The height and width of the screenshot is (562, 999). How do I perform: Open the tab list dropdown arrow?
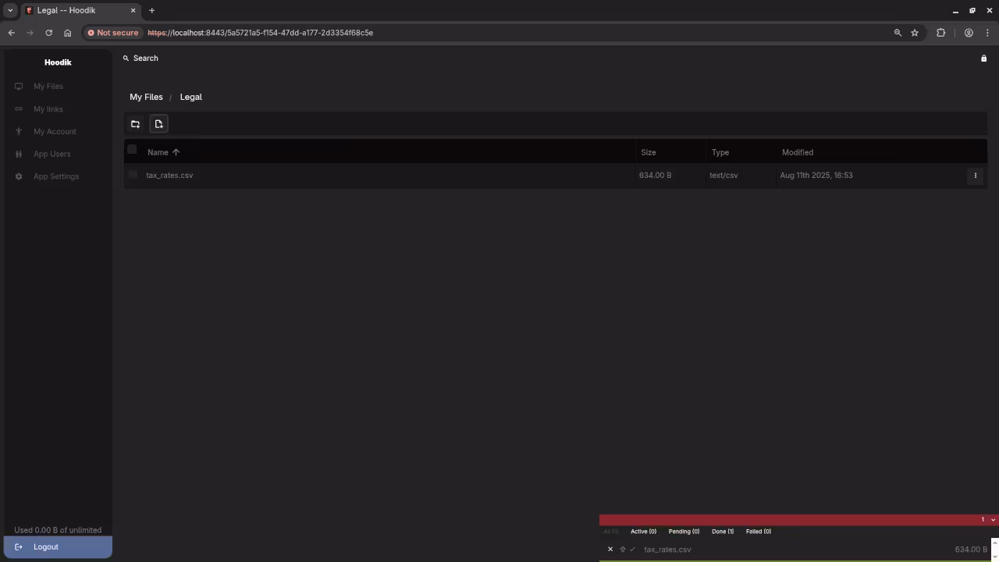[x=10, y=10]
